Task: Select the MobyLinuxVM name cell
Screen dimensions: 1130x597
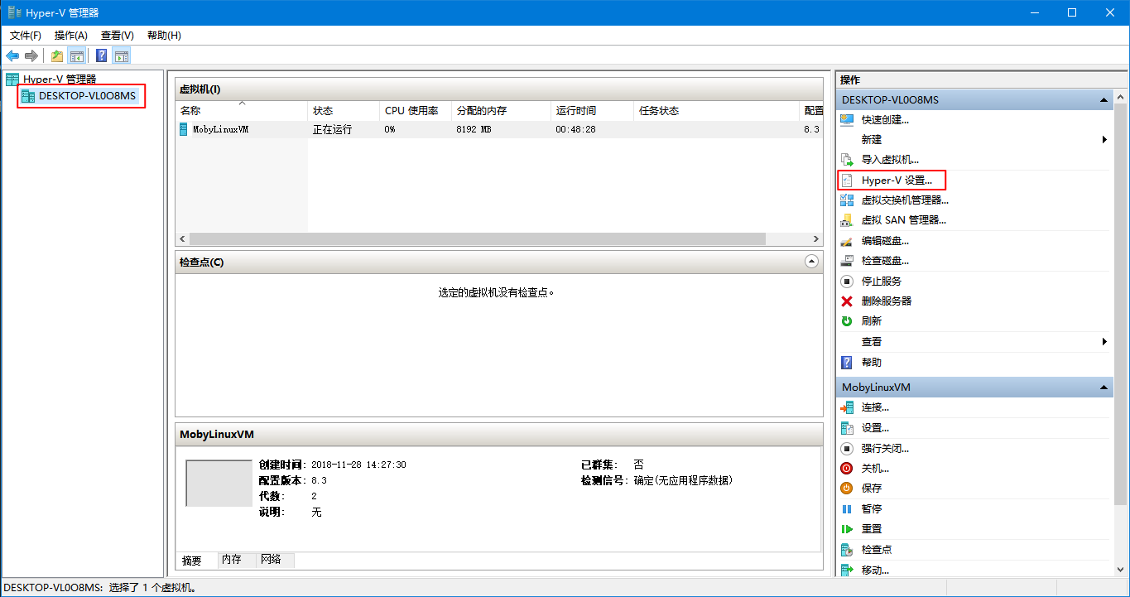Action: (220, 129)
